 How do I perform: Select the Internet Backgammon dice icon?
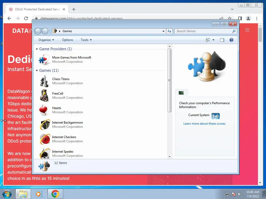[45, 125]
